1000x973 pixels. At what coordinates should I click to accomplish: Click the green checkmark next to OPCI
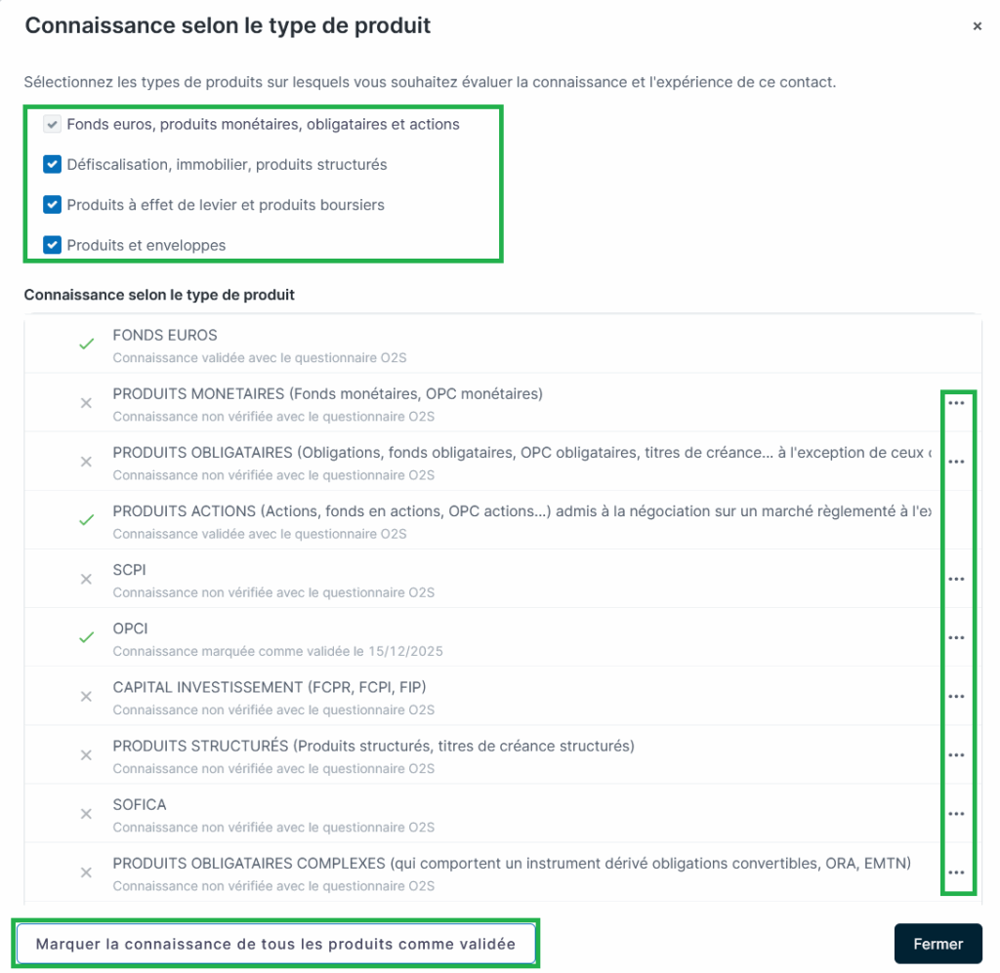pos(86,637)
